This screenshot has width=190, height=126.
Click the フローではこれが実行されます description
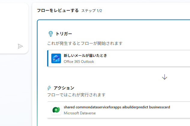point(76,95)
